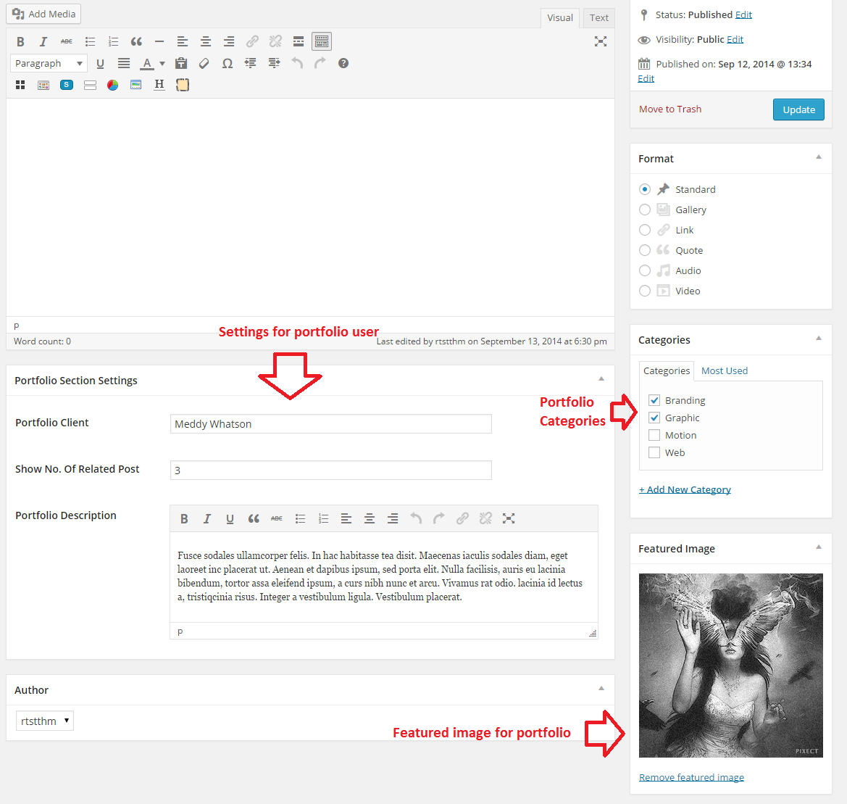Insert bulleted list in main editor
This screenshot has width=847, height=804.
[91, 41]
